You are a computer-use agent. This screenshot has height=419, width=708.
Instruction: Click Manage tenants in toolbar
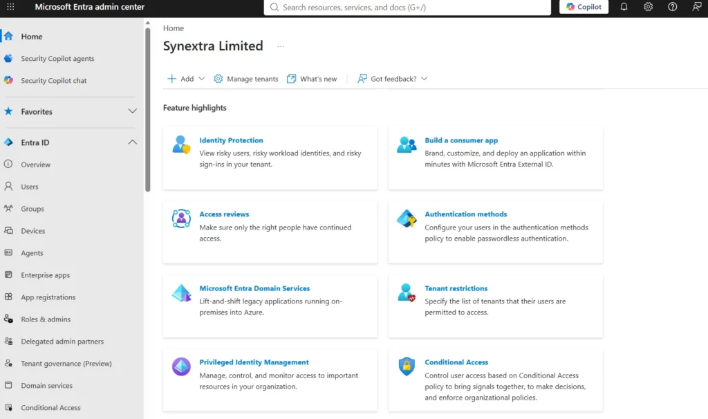pos(246,79)
